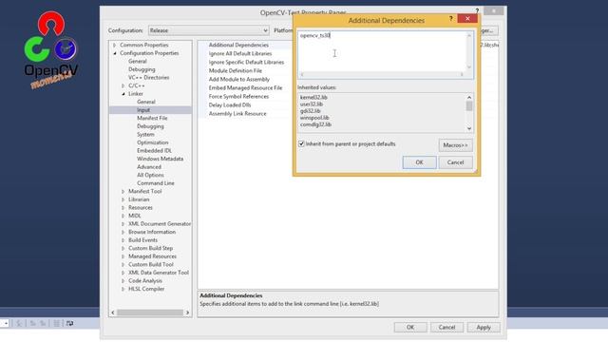Screen dimensions: 608x342
Task: Expand the Custom Build Step node
Action: [x=123, y=249]
